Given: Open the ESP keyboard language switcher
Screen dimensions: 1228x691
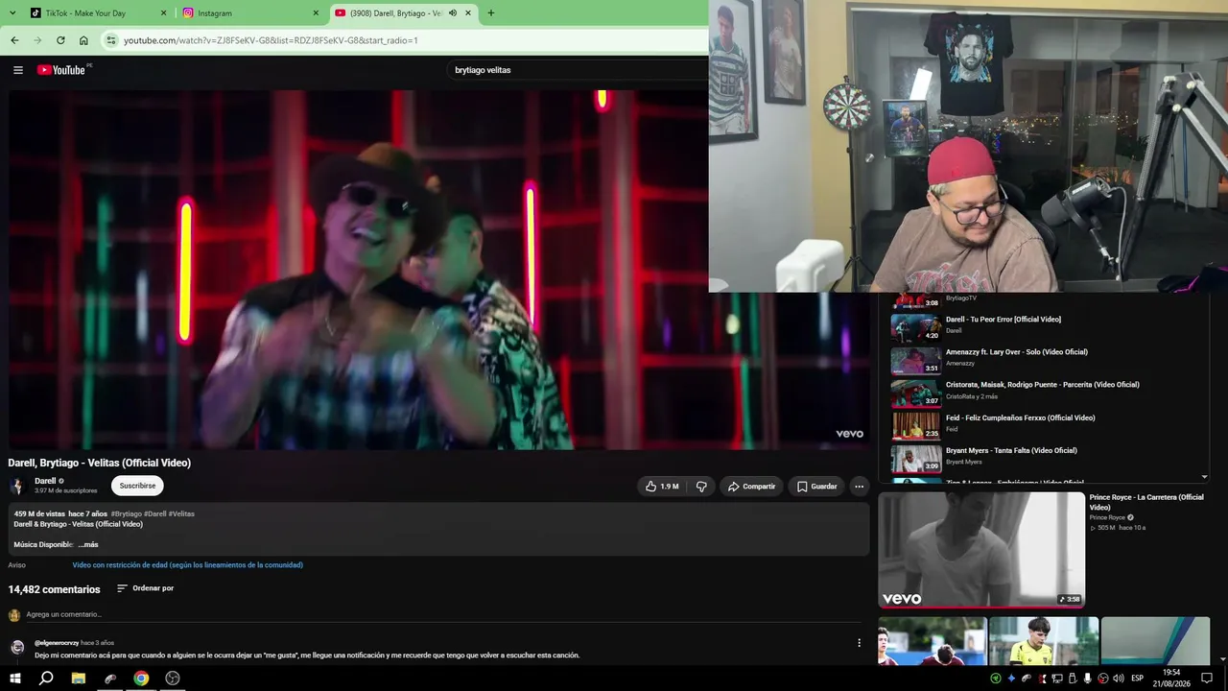Looking at the screenshot, I should (1138, 679).
